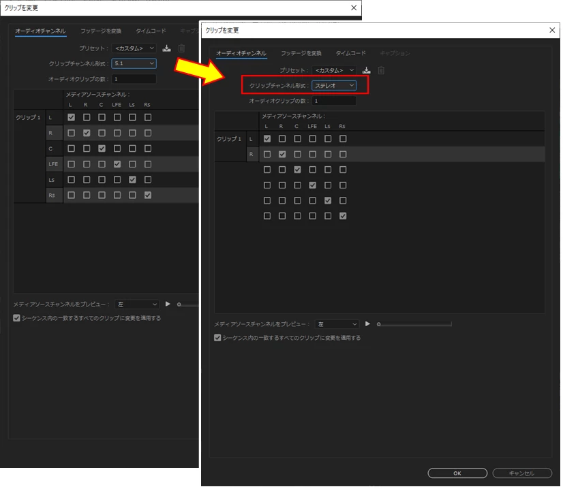
Task: Select オーディオチャンネル tab in back dialog
Action: tap(41, 31)
